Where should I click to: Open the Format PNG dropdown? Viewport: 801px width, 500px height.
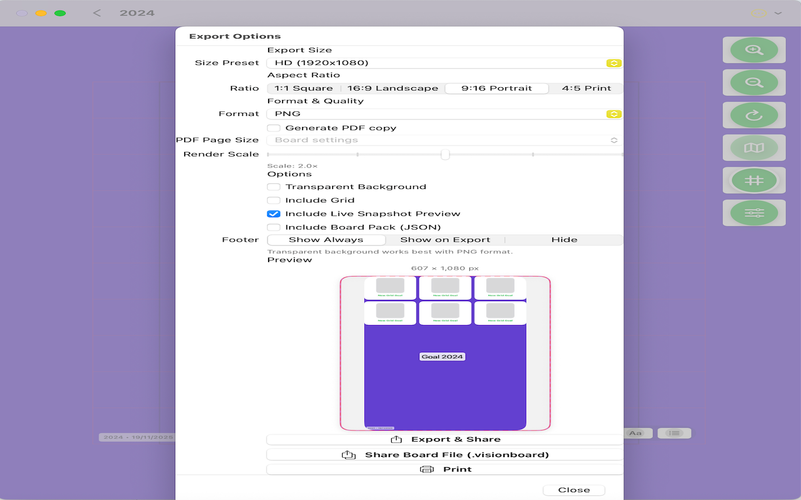(x=444, y=114)
